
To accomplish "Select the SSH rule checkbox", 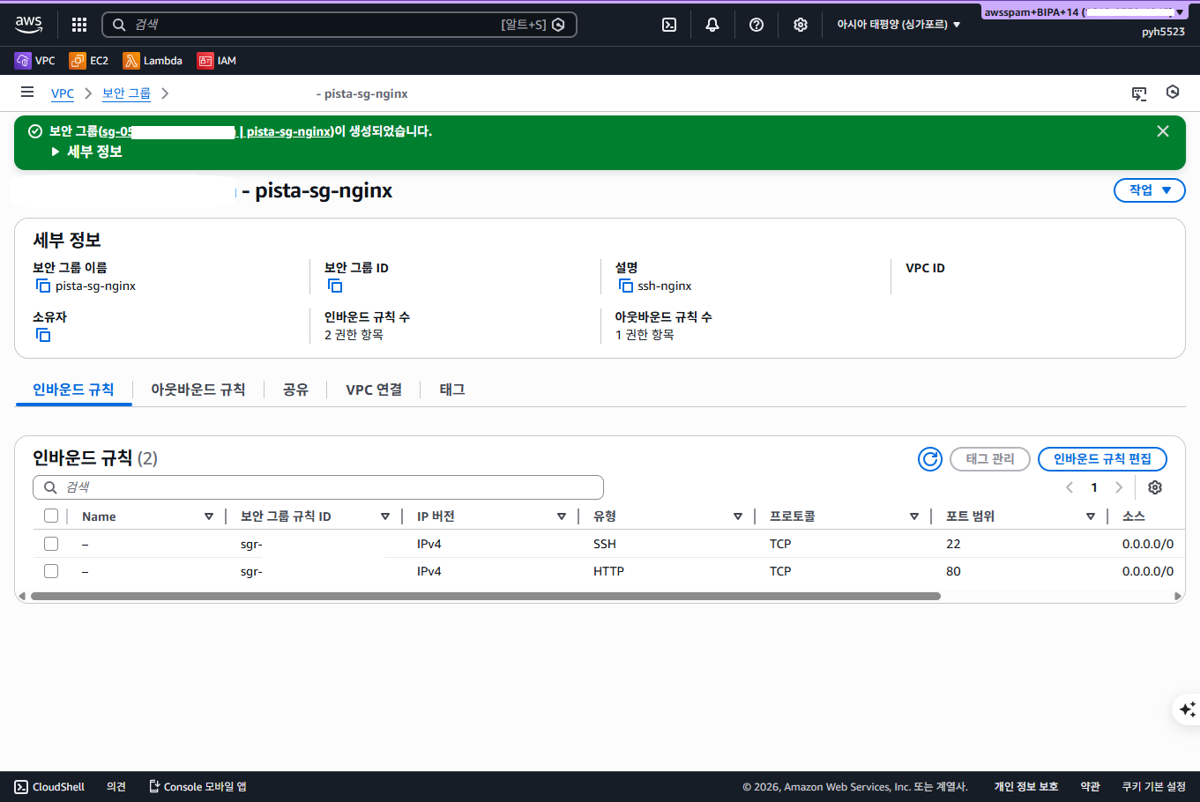I will [x=51, y=544].
